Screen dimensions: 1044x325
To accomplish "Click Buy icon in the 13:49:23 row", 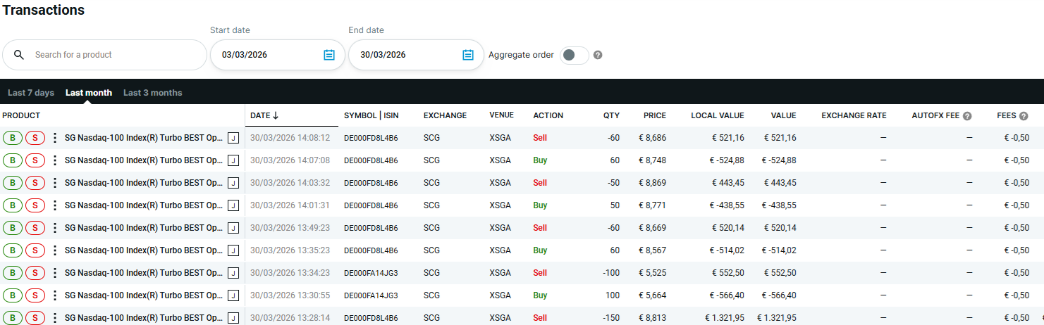I will coord(12,228).
